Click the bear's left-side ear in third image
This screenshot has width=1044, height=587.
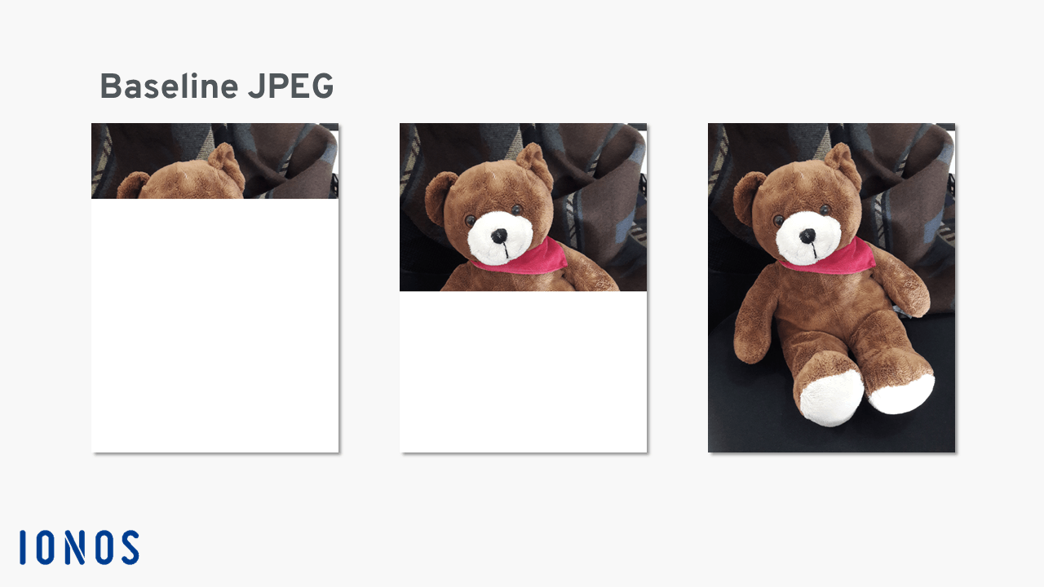(748, 197)
